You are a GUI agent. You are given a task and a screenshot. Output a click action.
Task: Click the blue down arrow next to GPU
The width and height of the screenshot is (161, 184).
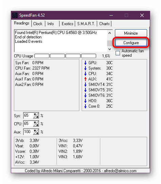point(85,63)
